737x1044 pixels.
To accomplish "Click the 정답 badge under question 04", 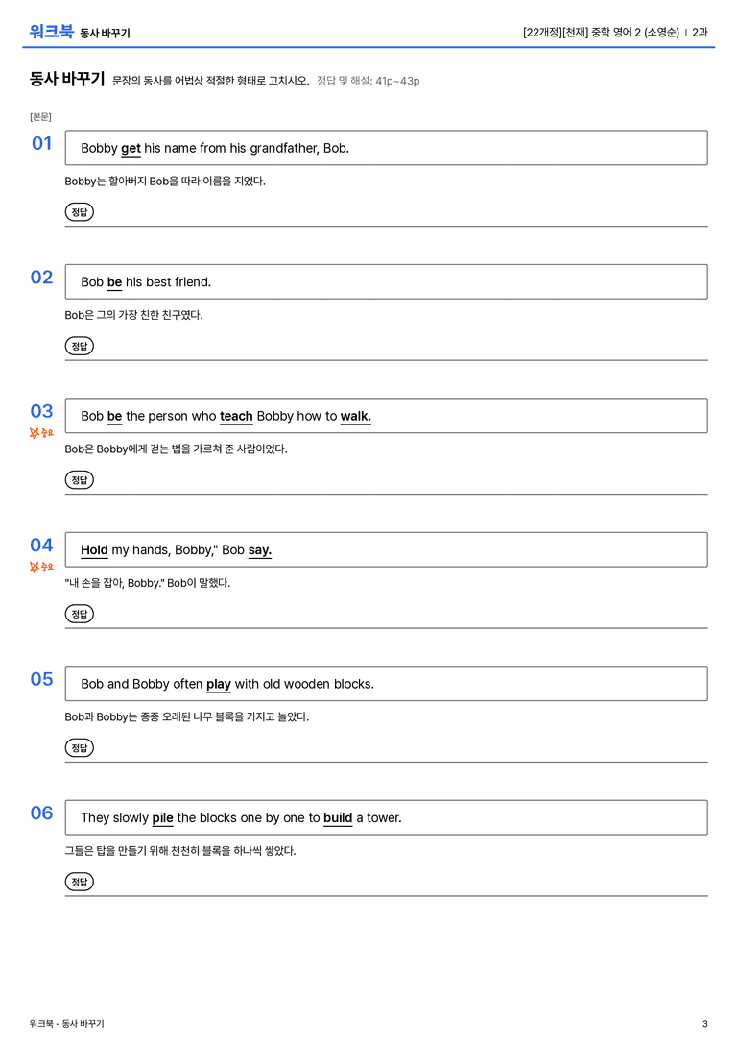I will pos(79,613).
